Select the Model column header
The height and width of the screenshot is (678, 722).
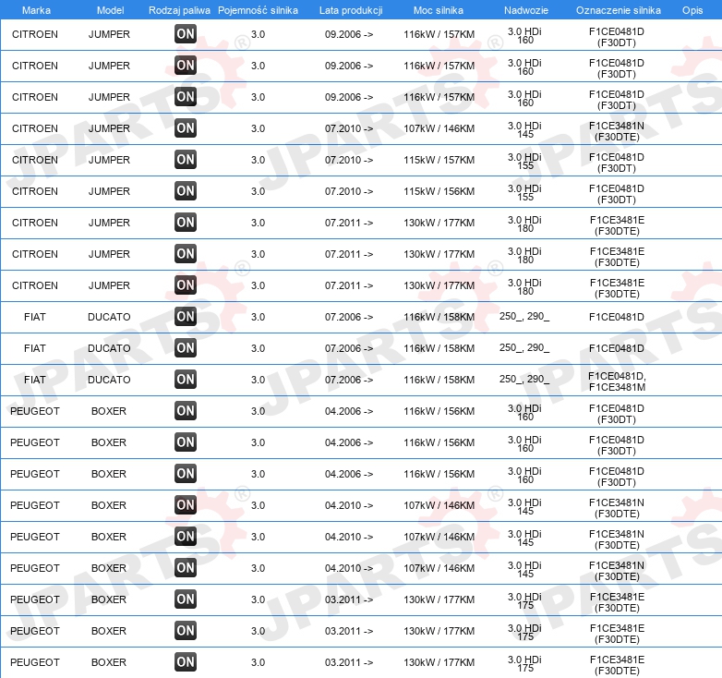[110, 10]
